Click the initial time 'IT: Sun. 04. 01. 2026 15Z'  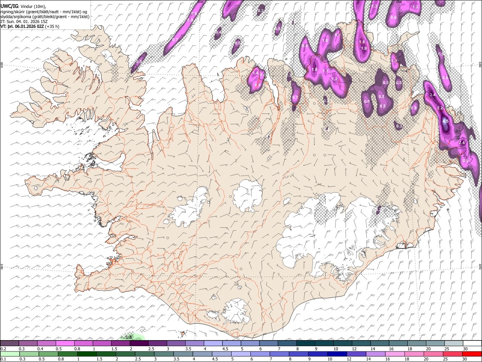click(x=24, y=21)
